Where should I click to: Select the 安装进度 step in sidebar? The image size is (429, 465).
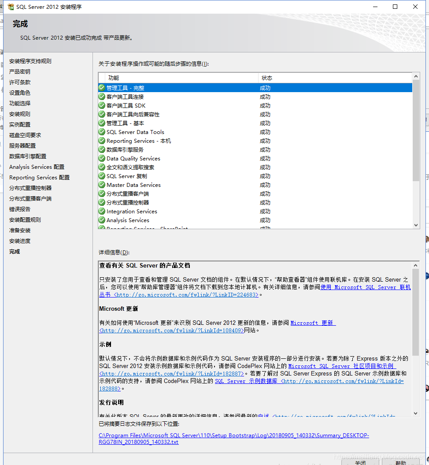pyautogui.click(x=19, y=241)
